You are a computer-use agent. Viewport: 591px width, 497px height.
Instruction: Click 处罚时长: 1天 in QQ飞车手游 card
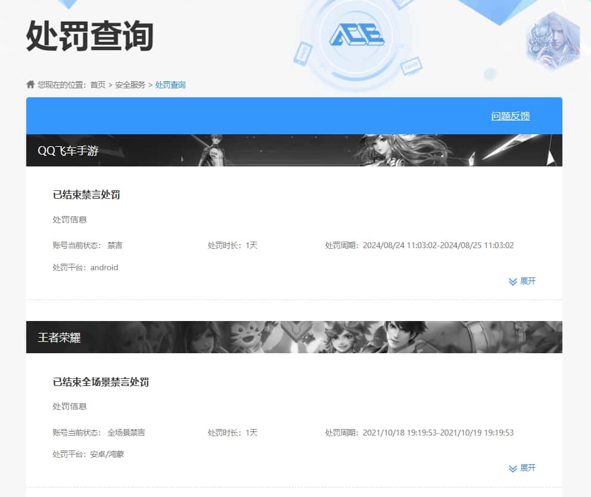232,245
